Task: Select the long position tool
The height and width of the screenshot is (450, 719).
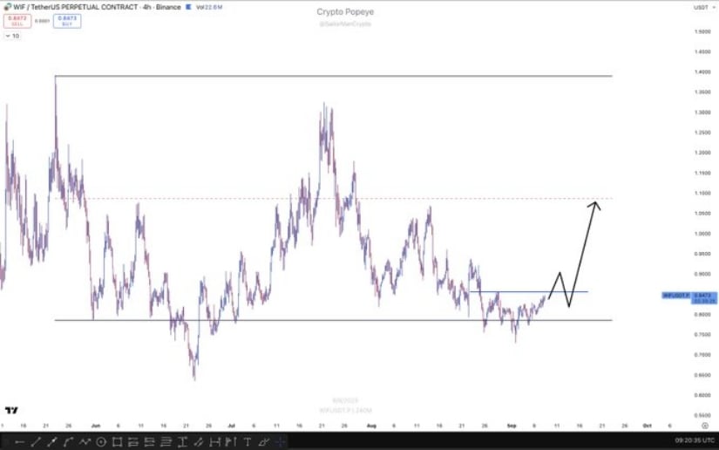Action: 133,442
